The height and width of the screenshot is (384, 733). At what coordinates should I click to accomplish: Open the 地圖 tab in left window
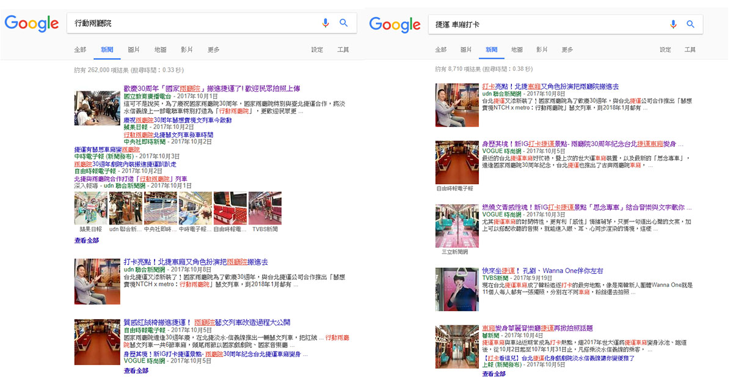pos(160,50)
